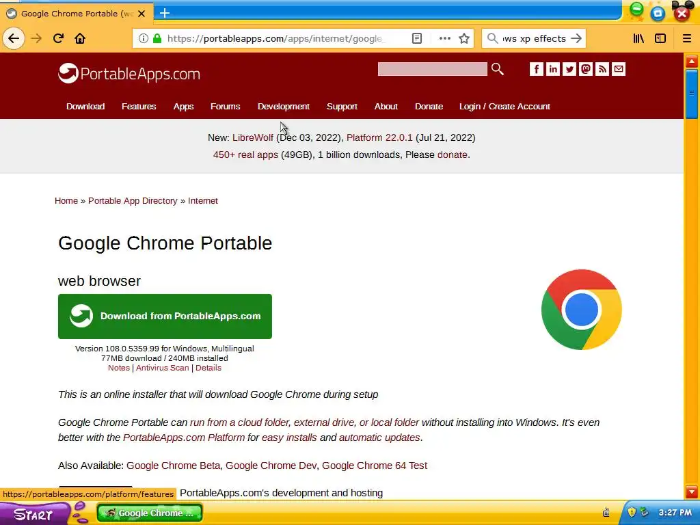
Task: Open the Development menu item
Action: [284, 106]
